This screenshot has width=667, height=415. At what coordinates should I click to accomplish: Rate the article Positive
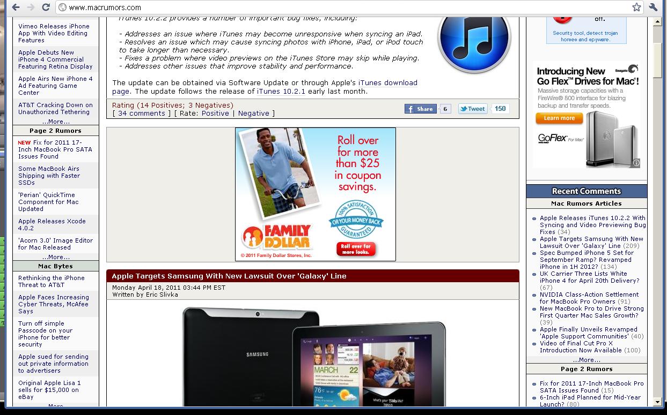point(215,114)
